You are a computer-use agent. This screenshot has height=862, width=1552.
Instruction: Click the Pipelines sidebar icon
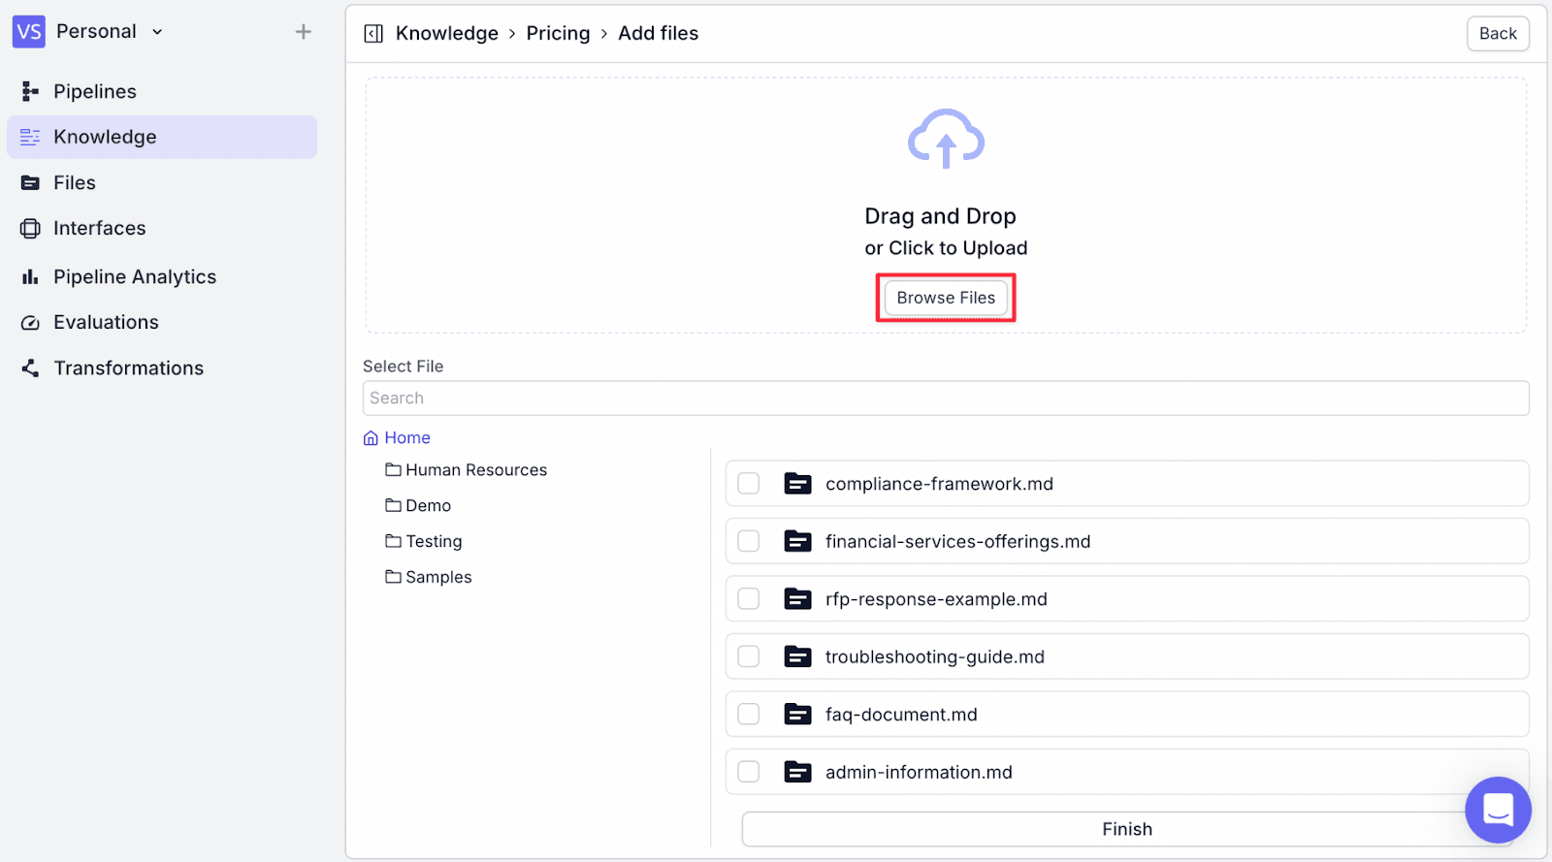point(30,91)
